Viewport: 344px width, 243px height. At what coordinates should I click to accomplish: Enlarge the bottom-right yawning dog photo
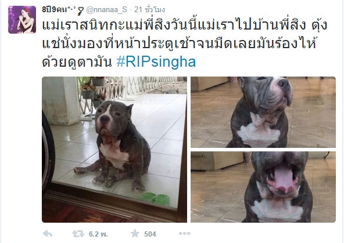point(263,187)
